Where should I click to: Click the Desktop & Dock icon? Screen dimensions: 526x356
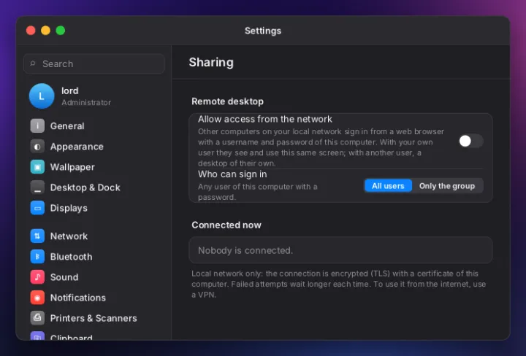37,187
